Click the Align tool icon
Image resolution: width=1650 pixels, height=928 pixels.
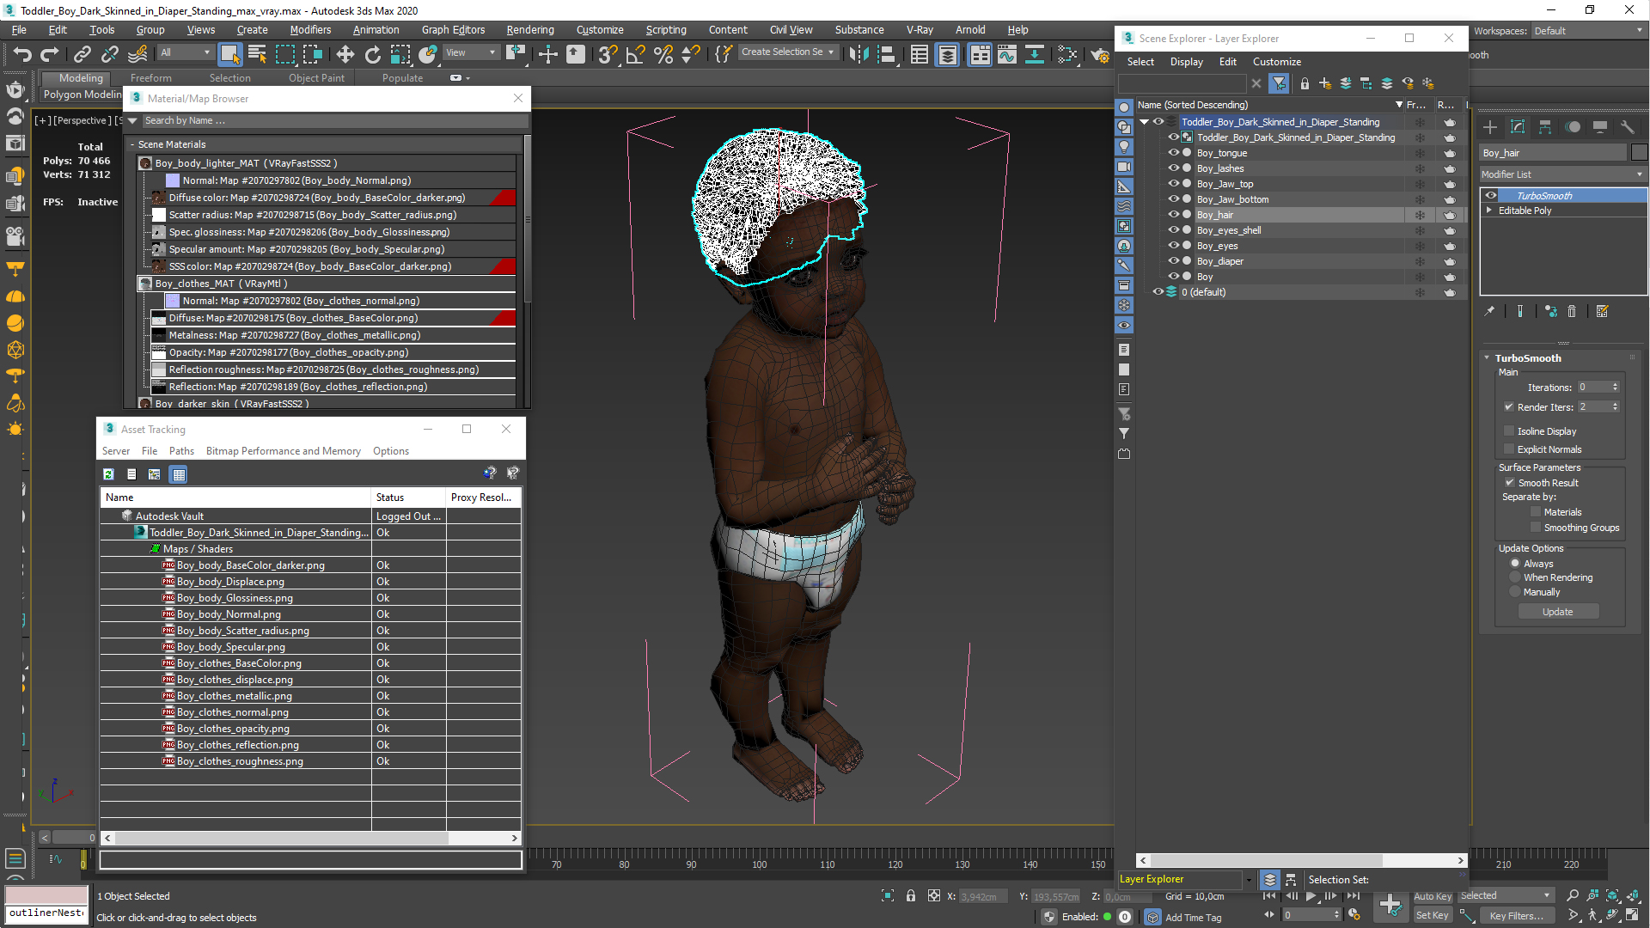886,55
